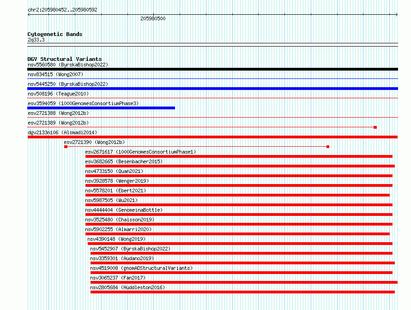Click the red bar under esv3682665
The width and height of the screenshot is (411, 310).
pyautogui.click(x=240, y=166)
